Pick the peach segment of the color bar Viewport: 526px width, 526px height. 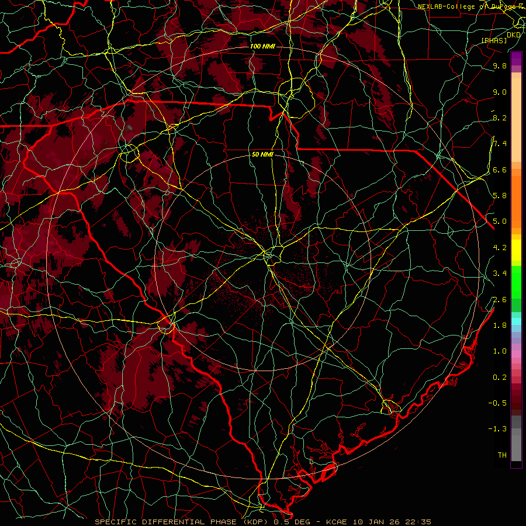click(x=516, y=117)
